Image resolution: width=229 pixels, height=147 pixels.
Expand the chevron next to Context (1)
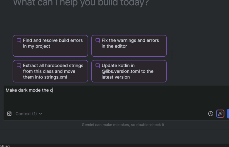coord(40,114)
